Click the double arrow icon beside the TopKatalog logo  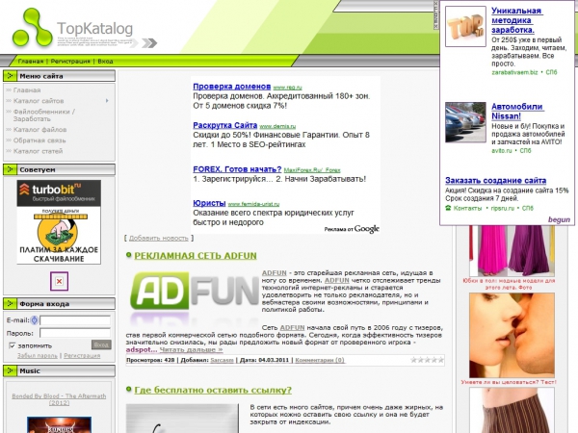pyautogui.click(x=149, y=43)
